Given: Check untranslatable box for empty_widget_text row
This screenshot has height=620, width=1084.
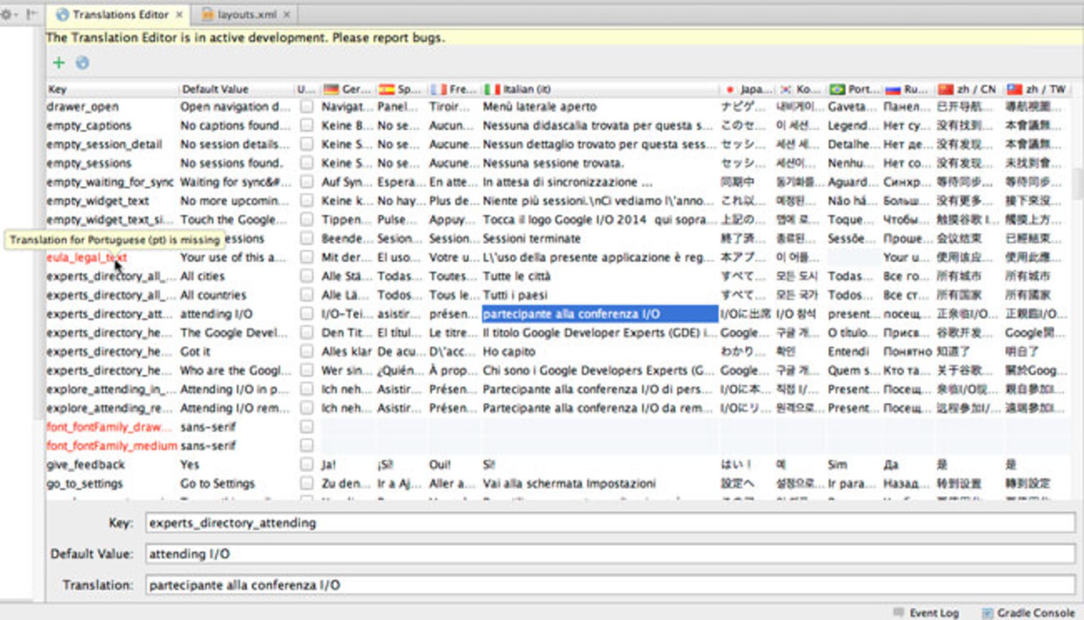Looking at the screenshot, I should (x=307, y=201).
